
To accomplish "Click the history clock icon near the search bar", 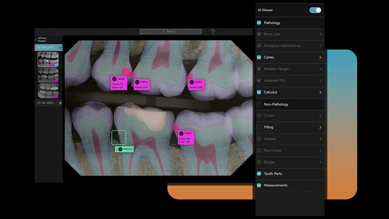I will (x=213, y=31).
